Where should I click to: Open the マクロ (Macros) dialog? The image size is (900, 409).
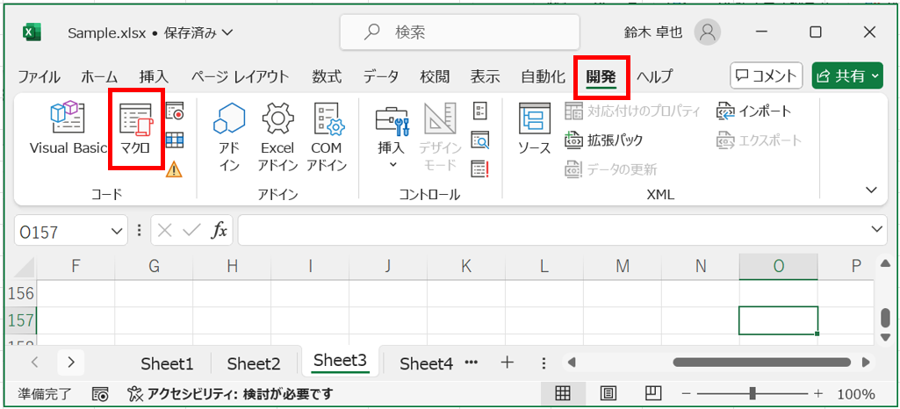coord(135,128)
